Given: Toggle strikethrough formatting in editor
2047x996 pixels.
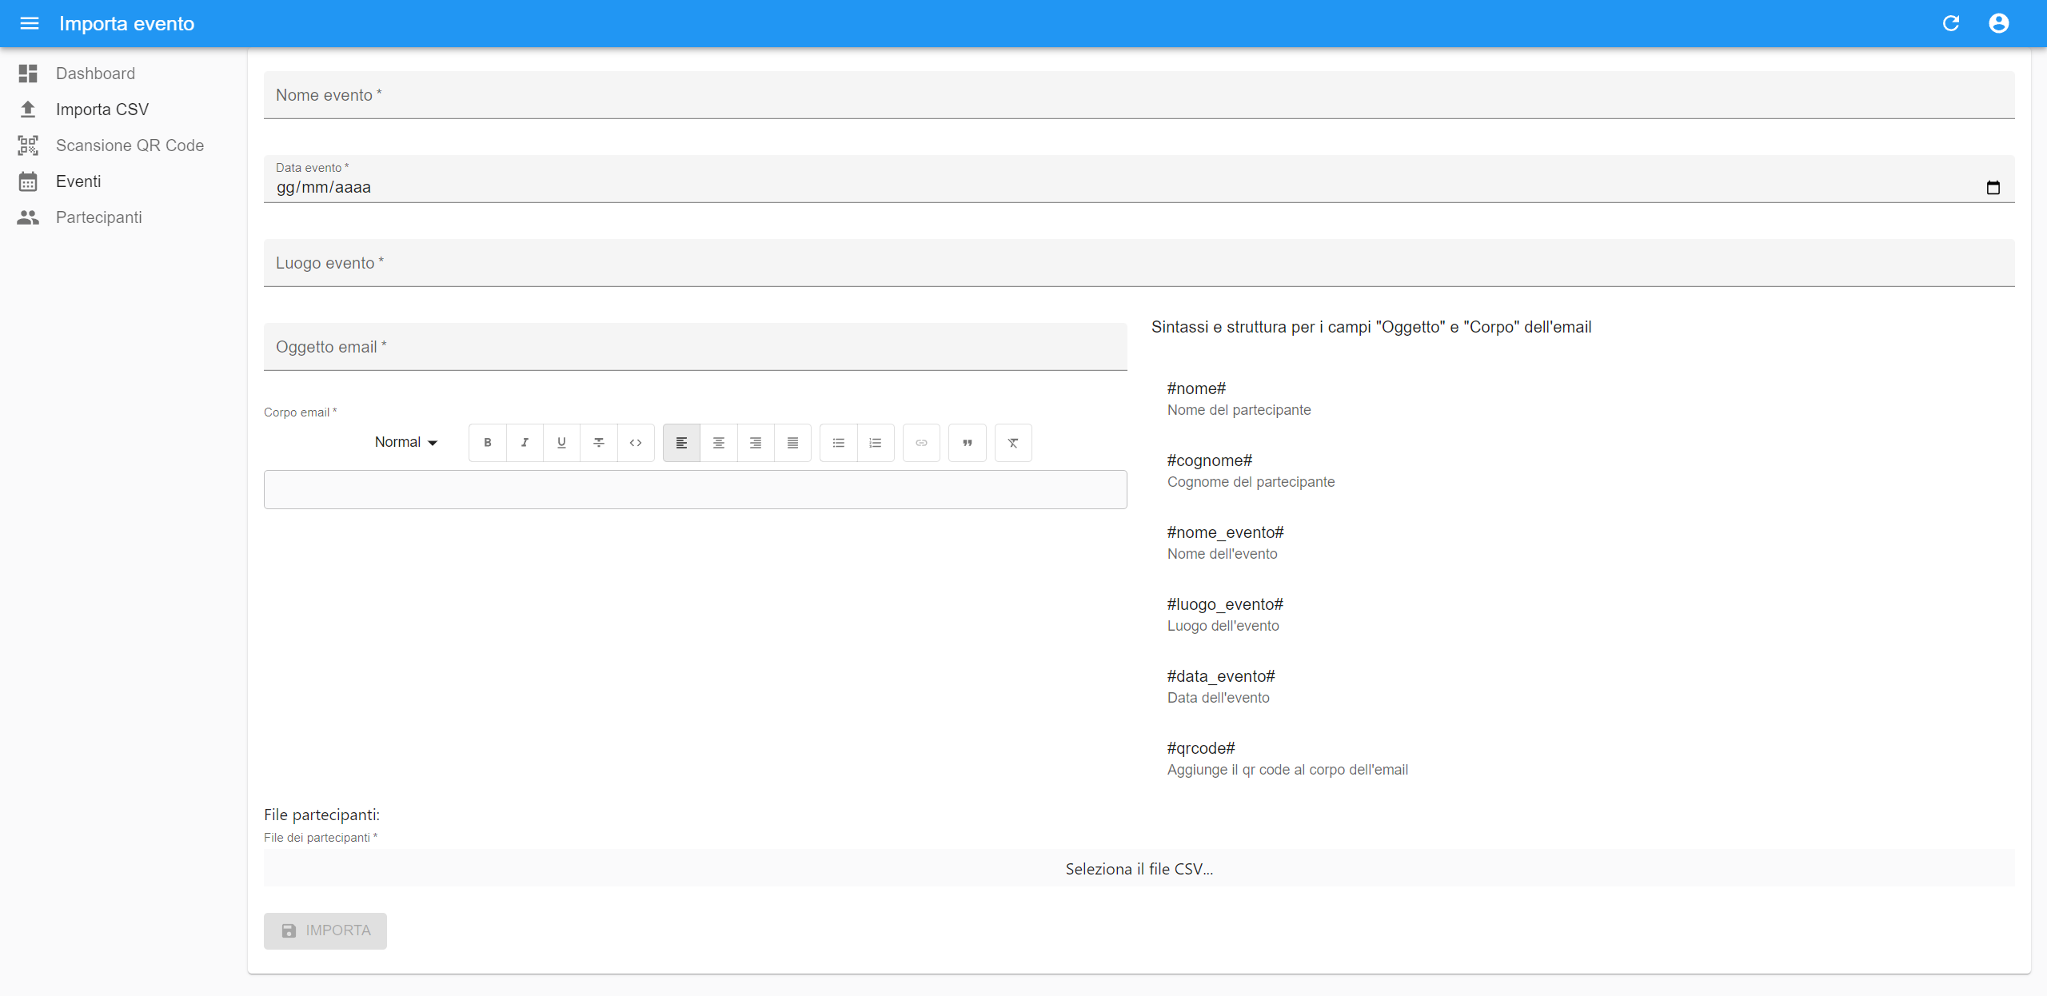Looking at the screenshot, I should coord(599,443).
